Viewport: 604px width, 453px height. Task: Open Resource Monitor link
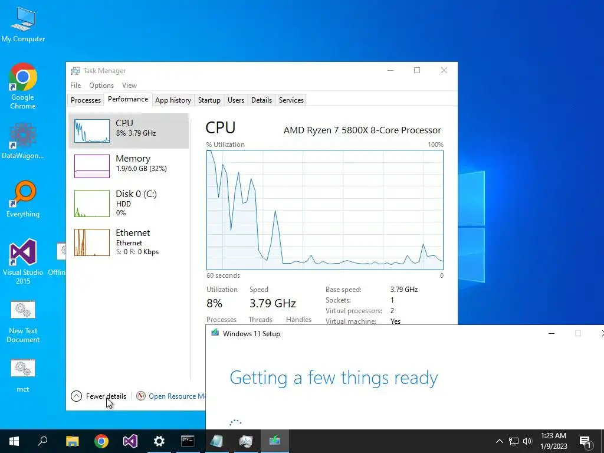point(177,396)
